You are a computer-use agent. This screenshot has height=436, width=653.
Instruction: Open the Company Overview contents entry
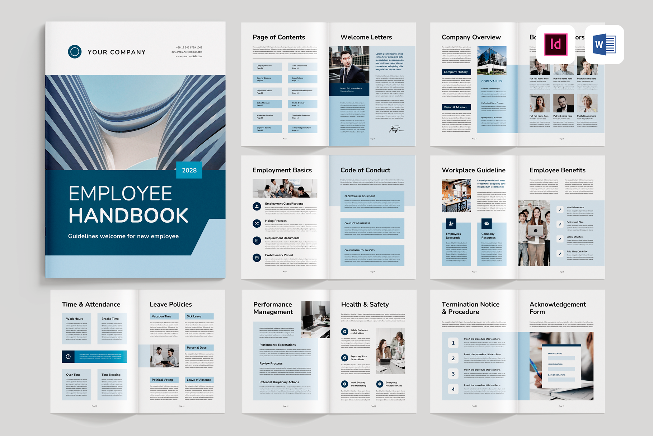click(267, 67)
